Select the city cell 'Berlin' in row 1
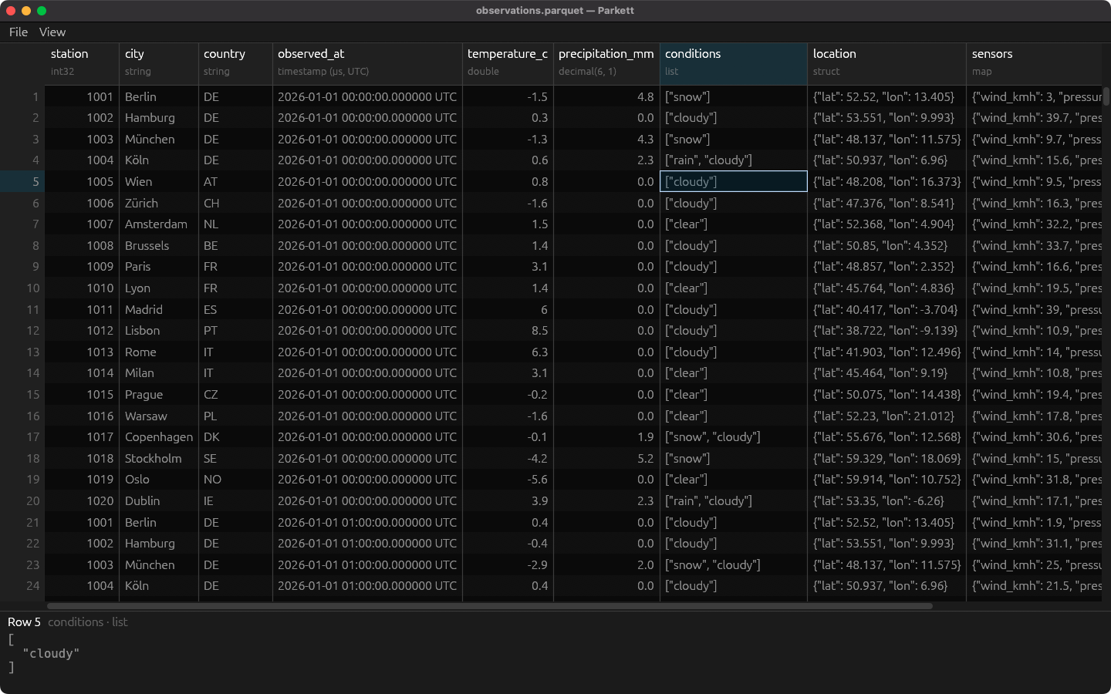Screen dimensions: 1111x694 pyautogui.click(x=159, y=97)
